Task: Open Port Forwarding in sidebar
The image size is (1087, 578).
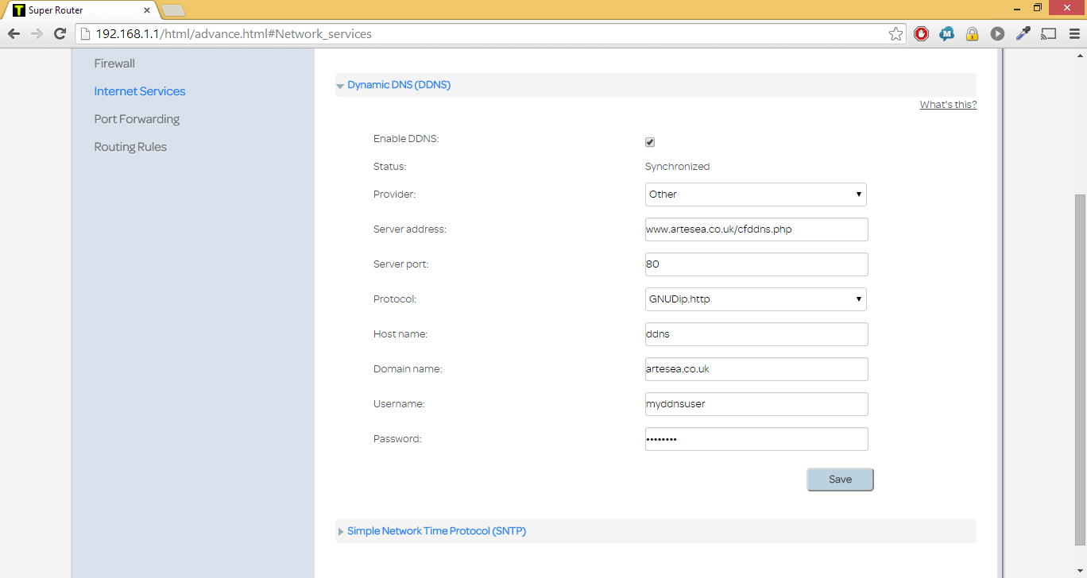Action: pos(137,119)
